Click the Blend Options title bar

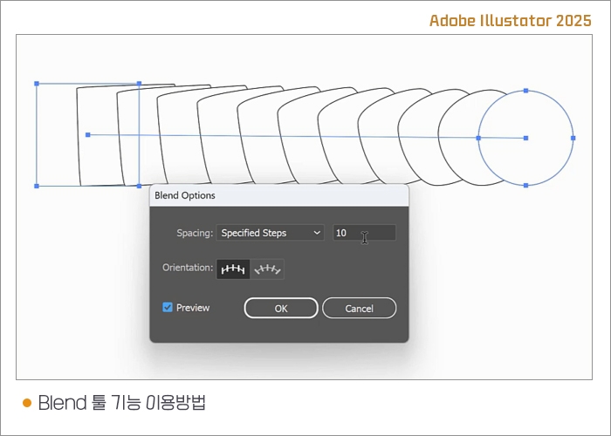(x=279, y=195)
